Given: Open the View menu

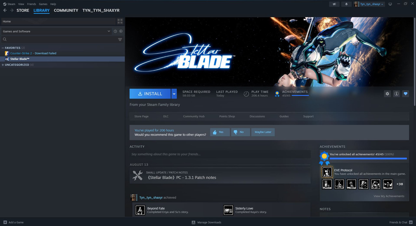Looking at the screenshot, I should (x=21, y=4).
